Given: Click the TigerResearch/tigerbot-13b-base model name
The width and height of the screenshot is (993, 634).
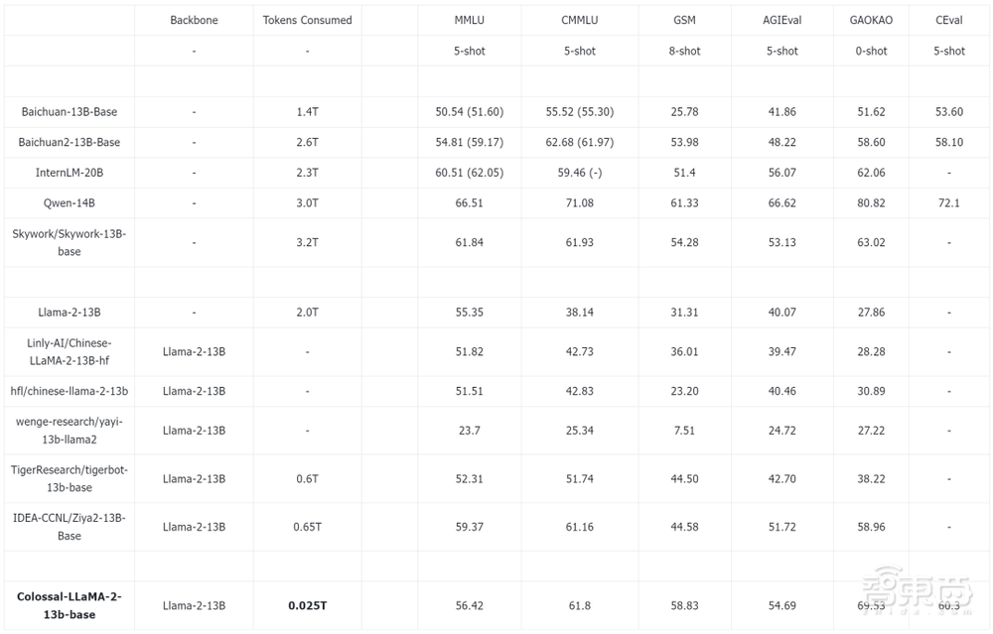Looking at the screenshot, I should [70, 478].
